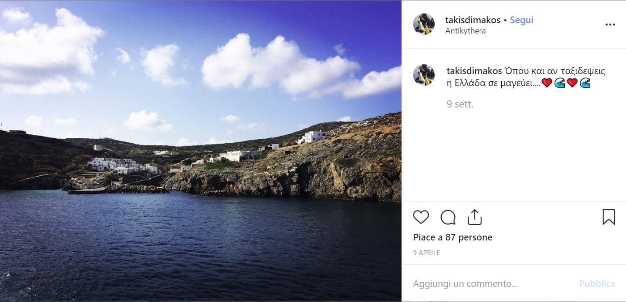Screen dimensions: 626x302
Task: Click the first red heart emoji in caption
Action: click(546, 83)
